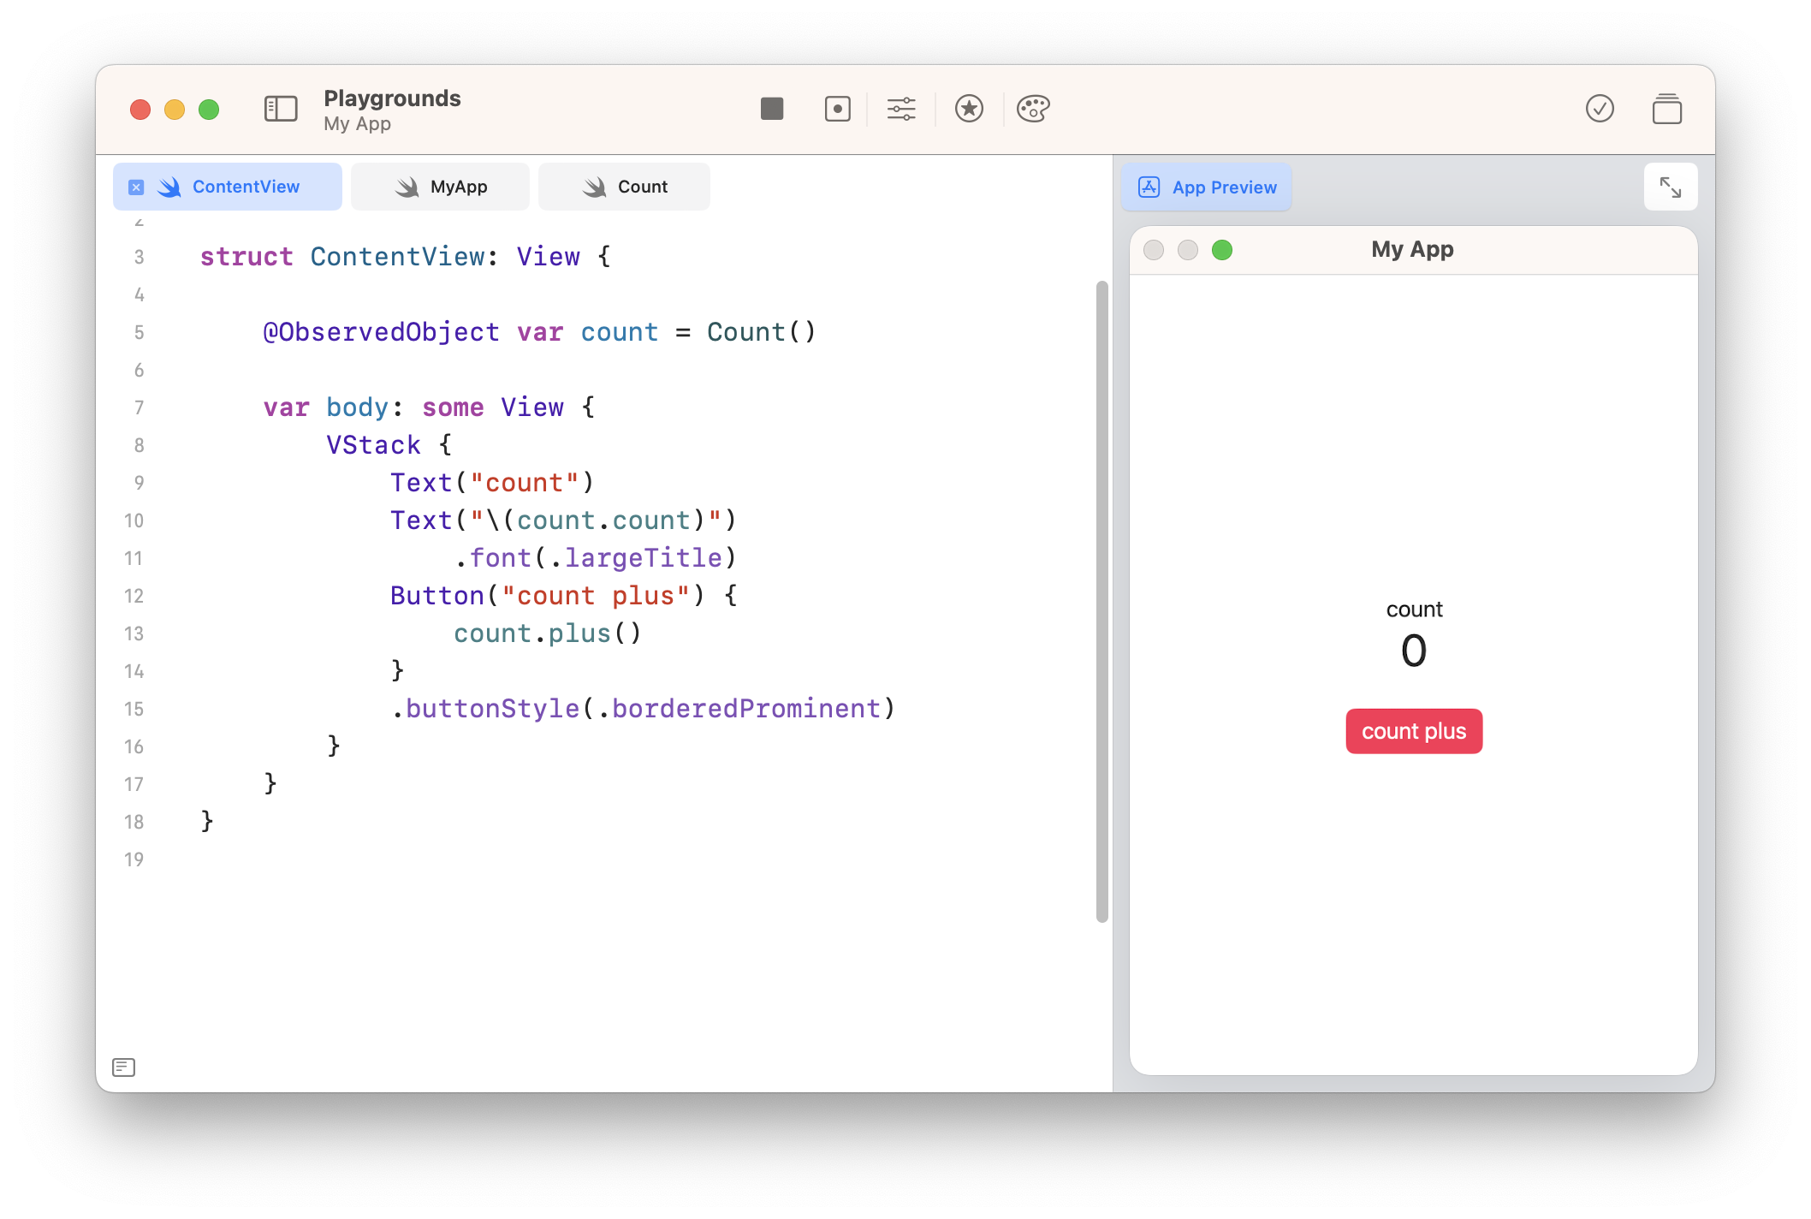Screen dimensions: 1811x1219
Task: Click the checkmark issues icon
Action: [x=1599, y=109]
